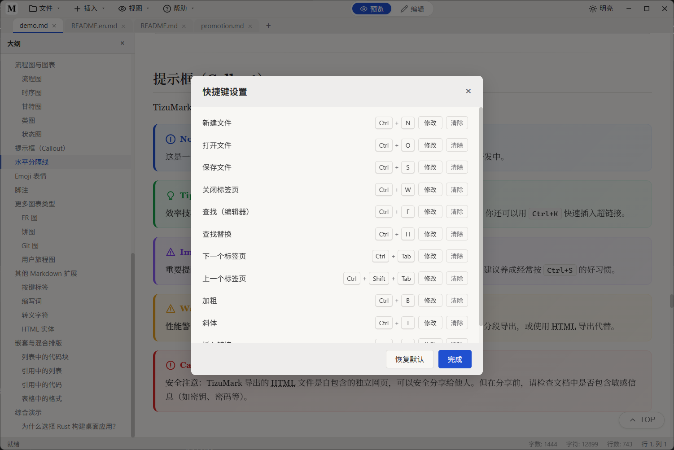Toggle the 明亮 theme button

click(x=601, y=9)
